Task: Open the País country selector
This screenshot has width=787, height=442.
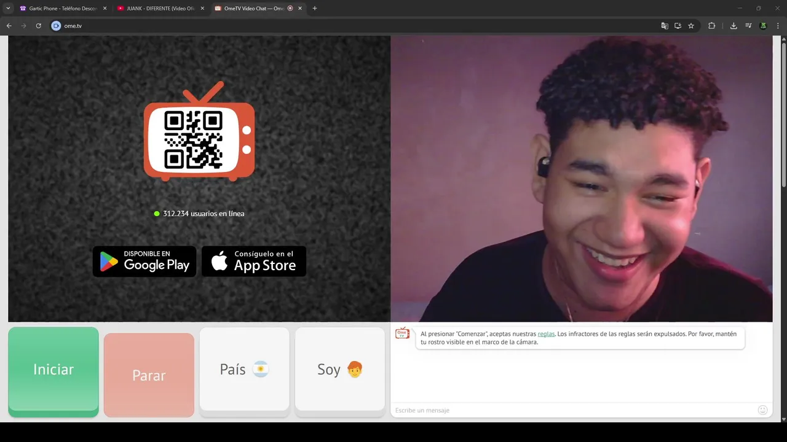Action: coord(245,371)
